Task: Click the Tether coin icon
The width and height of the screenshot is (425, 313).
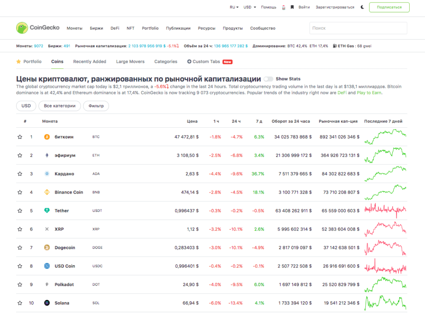Action: click(47, 211)
